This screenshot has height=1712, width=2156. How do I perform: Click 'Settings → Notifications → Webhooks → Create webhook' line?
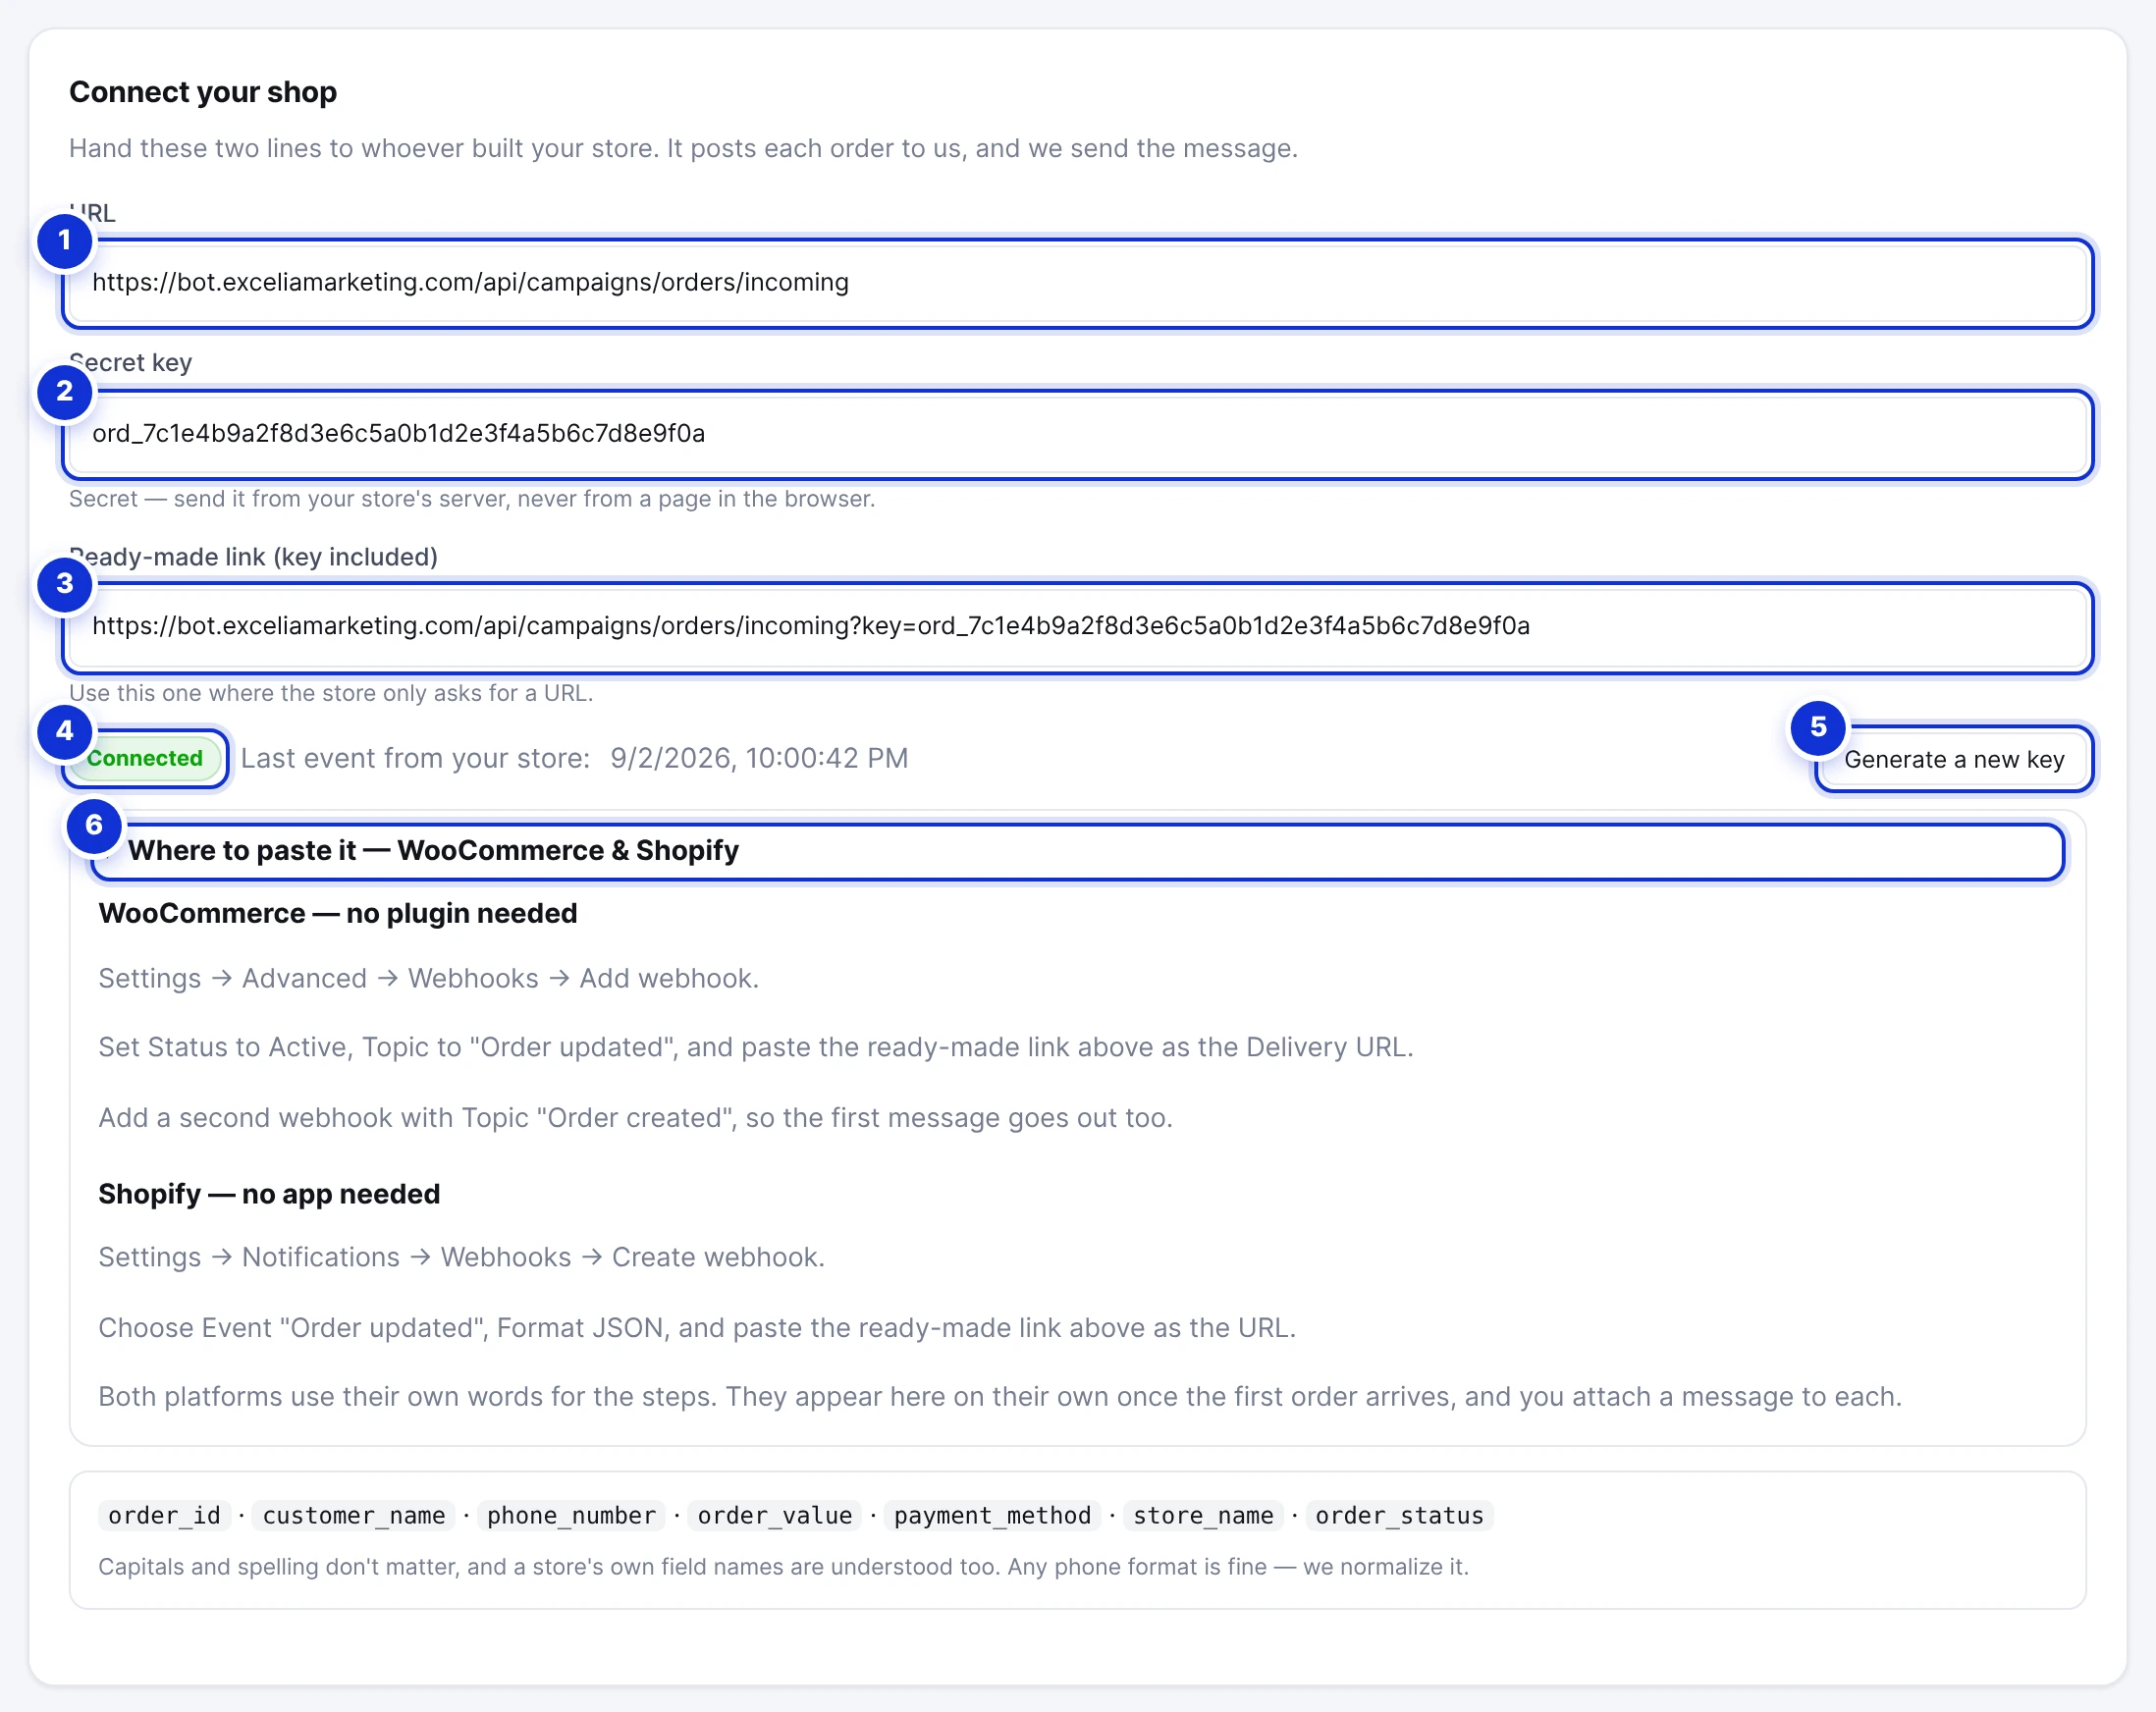click(462, 1258)
